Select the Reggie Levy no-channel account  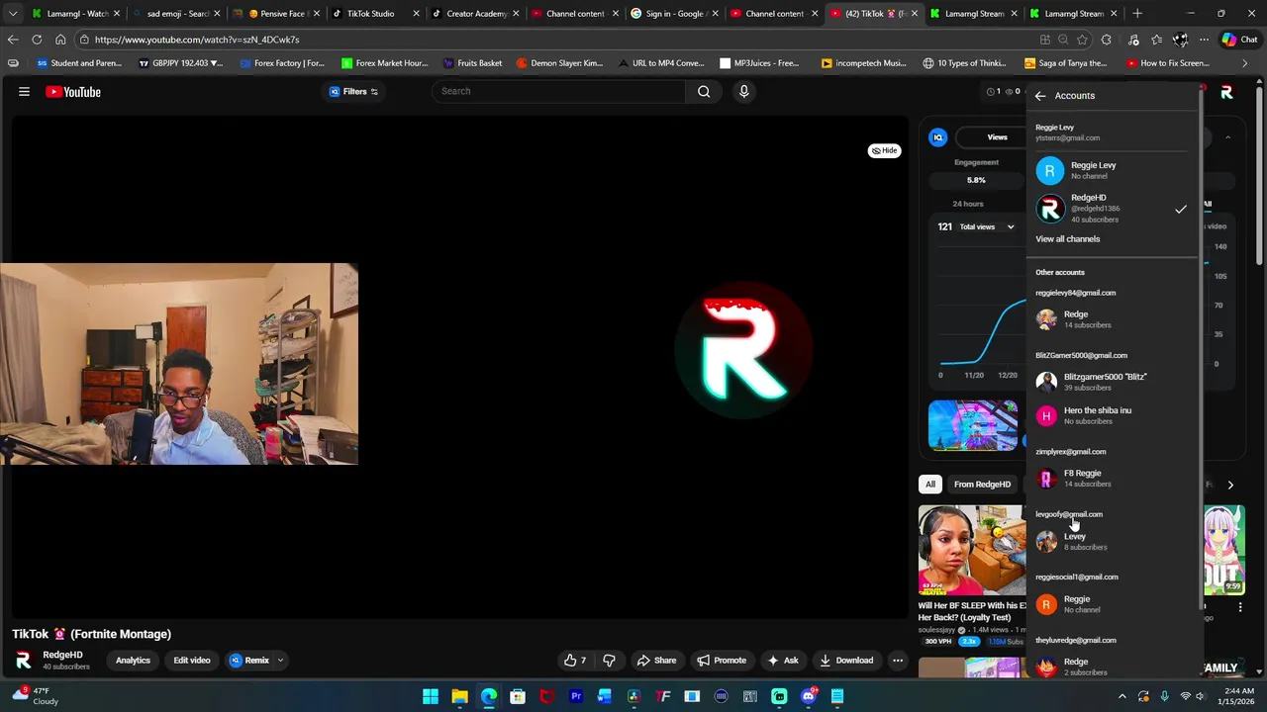point(1113,170)
